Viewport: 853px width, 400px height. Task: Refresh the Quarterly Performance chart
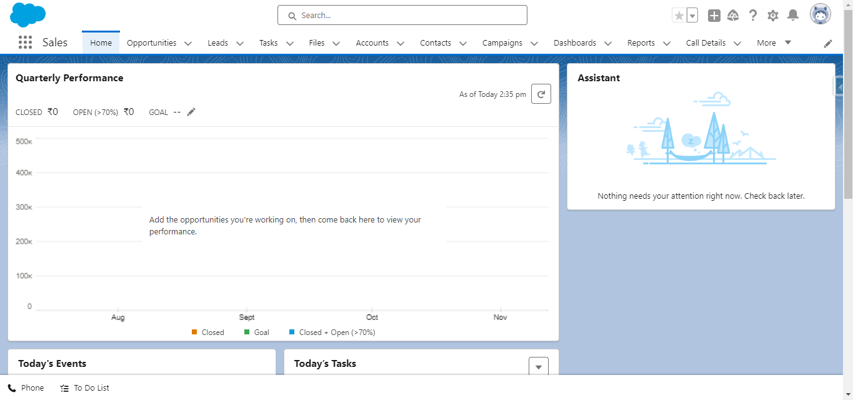point(541,94)
